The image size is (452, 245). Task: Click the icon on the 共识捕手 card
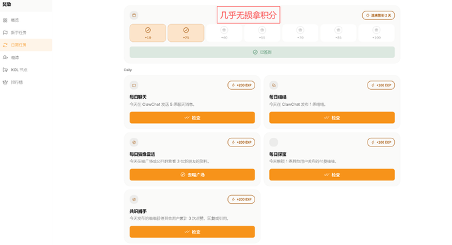click(x=134, y=200)
